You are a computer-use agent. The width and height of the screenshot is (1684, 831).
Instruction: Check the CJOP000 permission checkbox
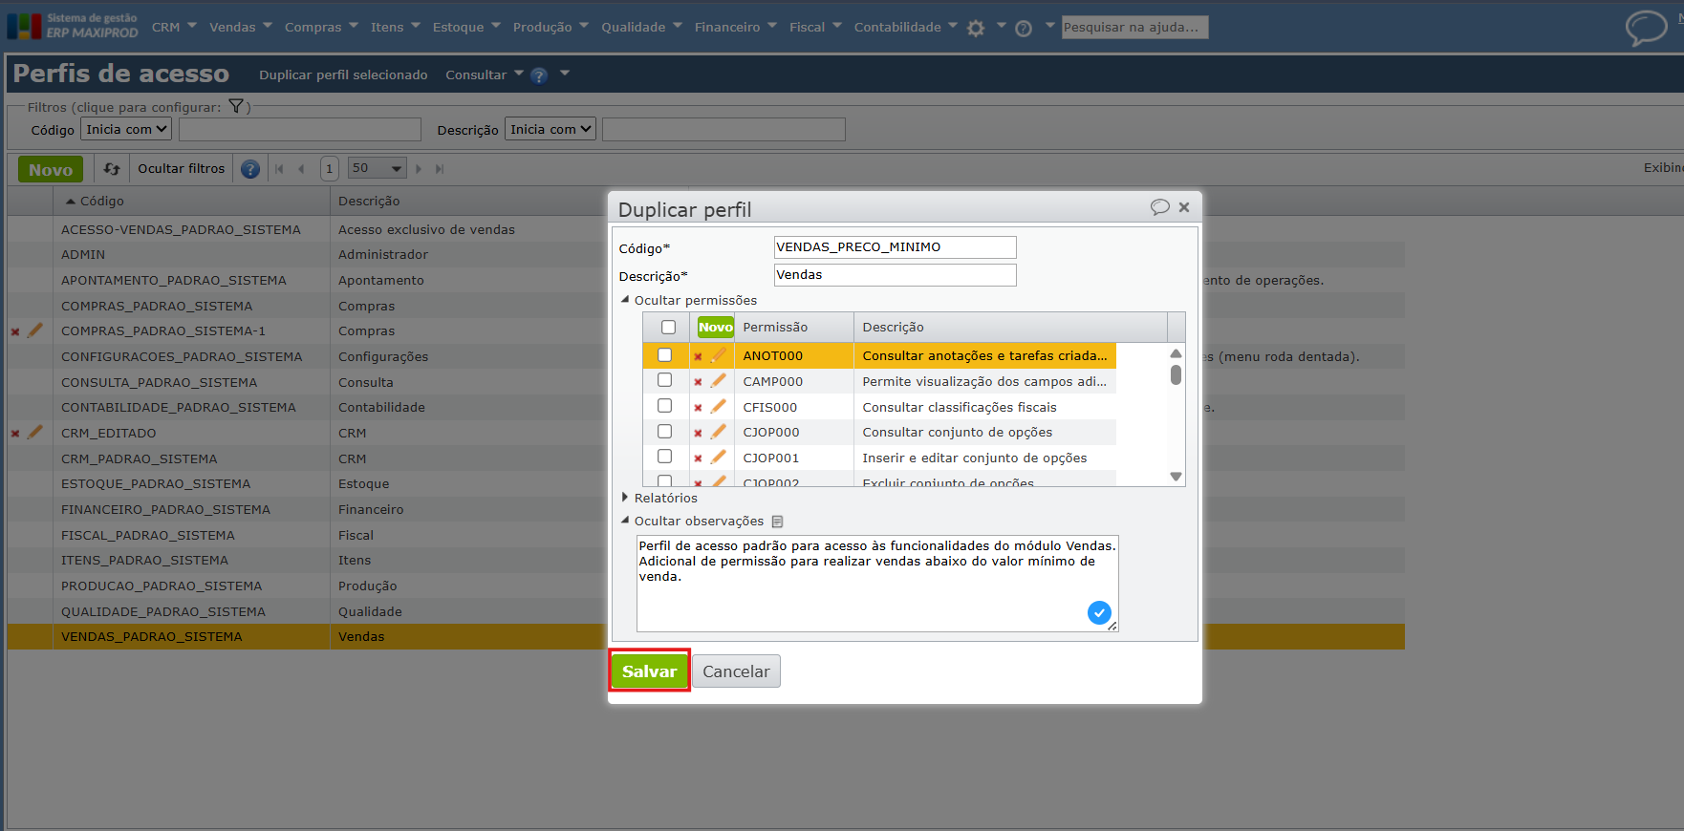pos(664,432)
